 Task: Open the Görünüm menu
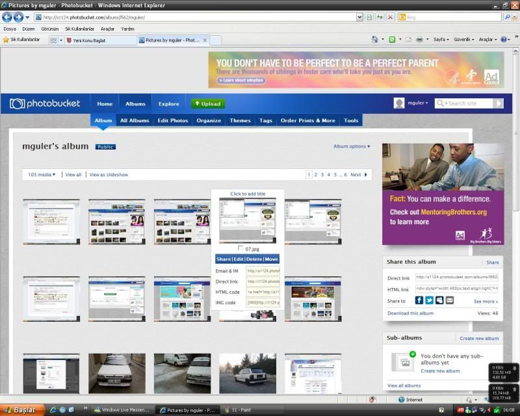(50, 29)
